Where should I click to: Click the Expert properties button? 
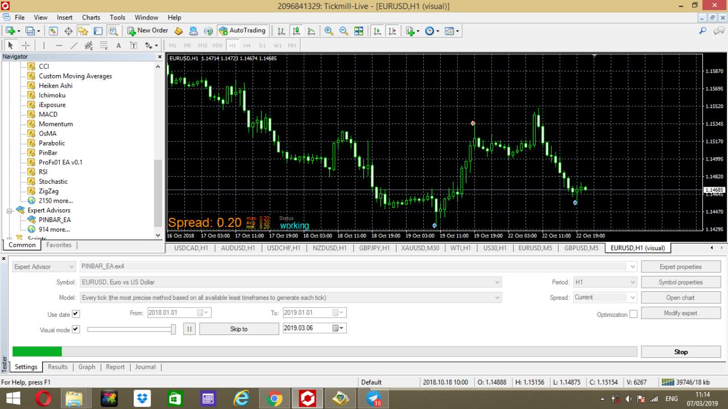tap(681, 267)
